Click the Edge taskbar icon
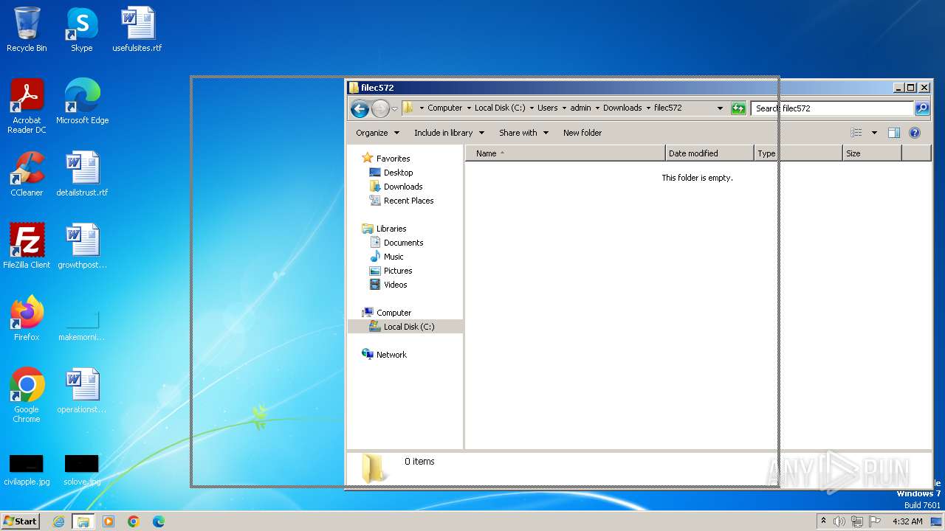945x531 pixels. coord(159,521)
